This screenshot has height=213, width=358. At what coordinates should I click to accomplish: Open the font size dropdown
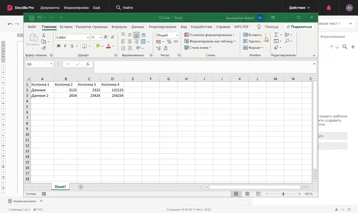tap(100, 37)
